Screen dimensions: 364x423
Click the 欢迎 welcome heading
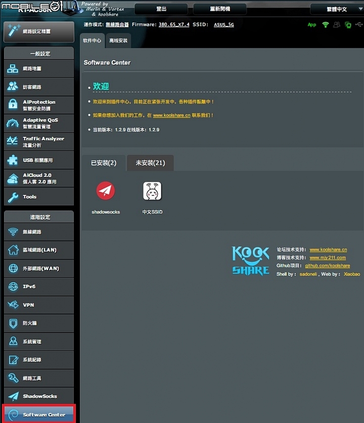pos(101,86)
